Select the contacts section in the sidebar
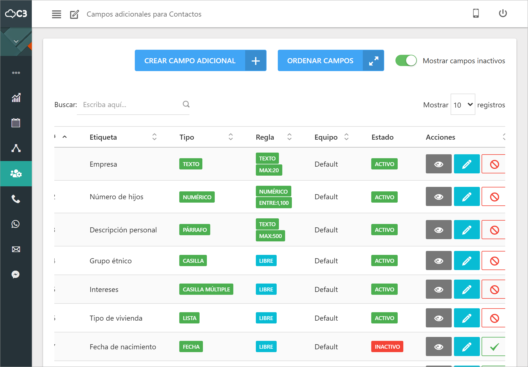The height and width of the screenshot is (367, 528). [16, 174]
